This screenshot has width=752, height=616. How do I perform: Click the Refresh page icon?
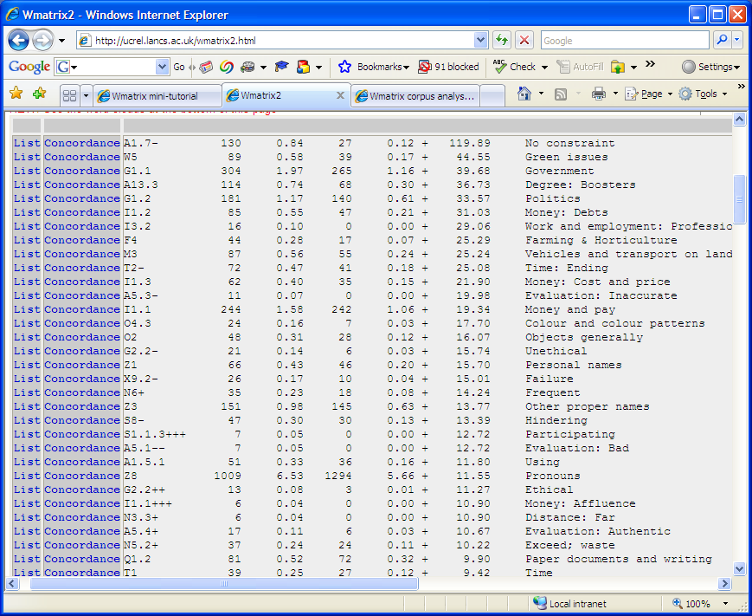pos(502,41)
